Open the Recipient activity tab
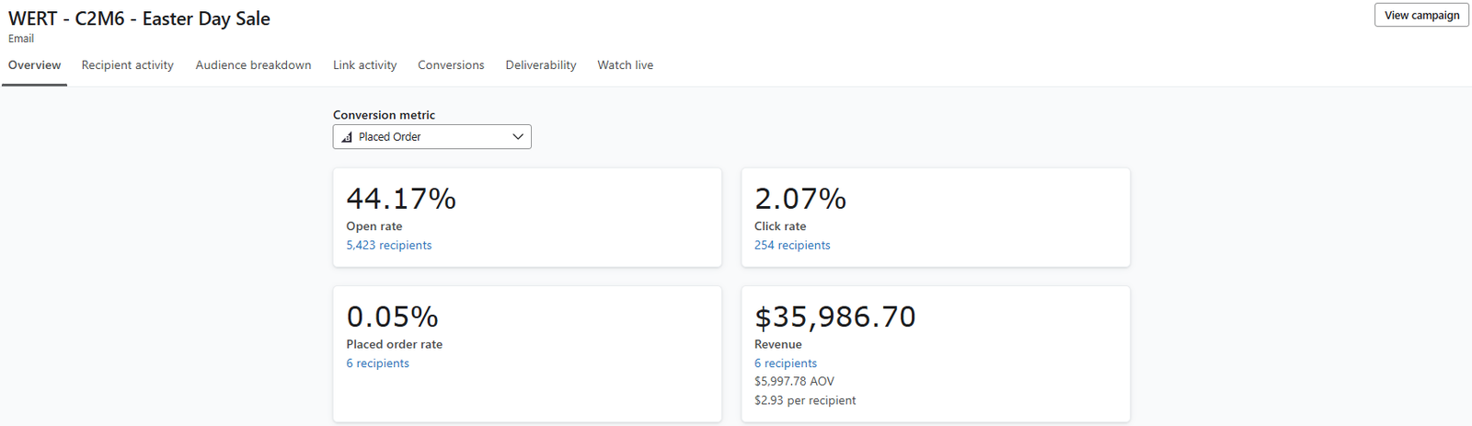Screen dimensions: 1472x426 (x=127, y=65)
